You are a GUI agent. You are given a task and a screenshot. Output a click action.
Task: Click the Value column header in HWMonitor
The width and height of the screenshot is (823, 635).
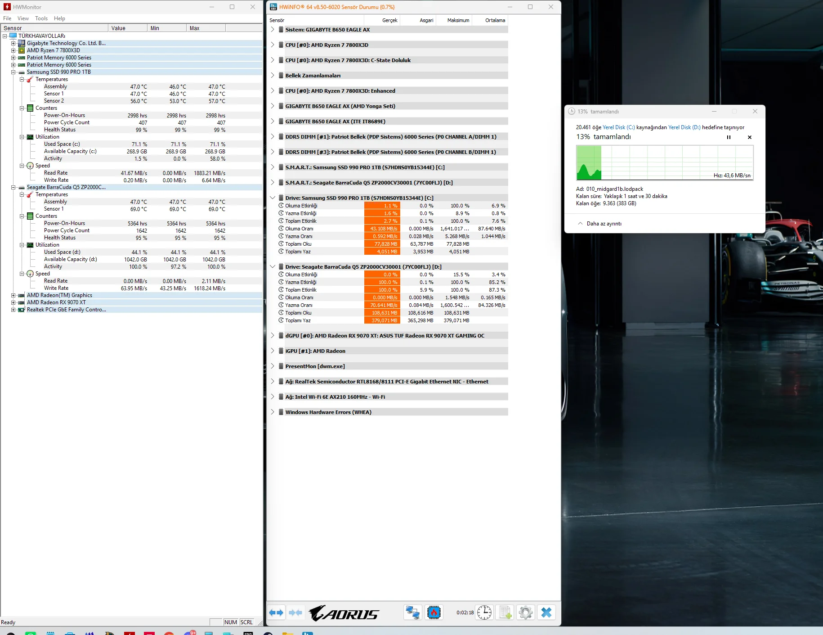pyautogui.click(x=128, y=28)
